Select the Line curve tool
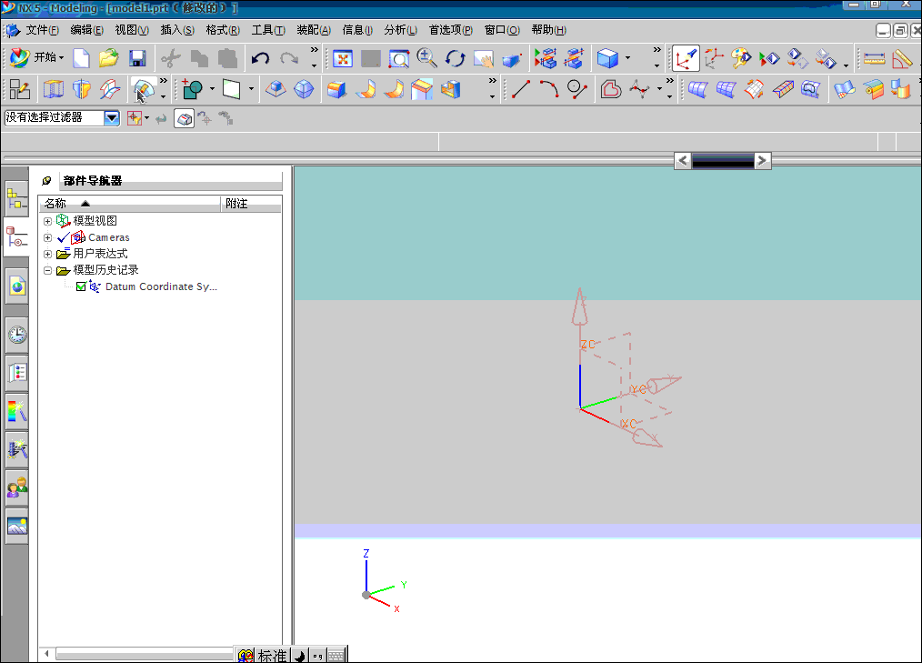This screenshot has height=663, width=922. pos(521,89)
